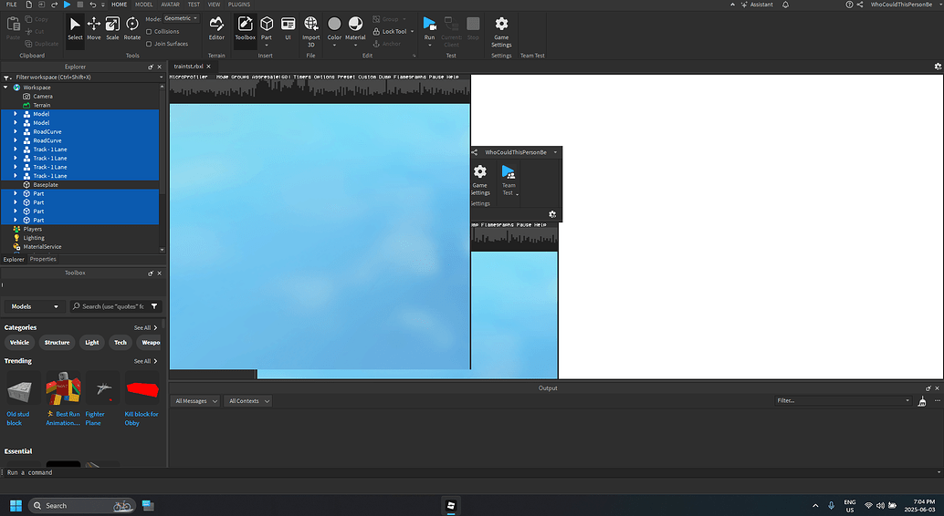Pick the Vehicle category chip
Viewport: 944px width, 516px height.
(19, 342)
